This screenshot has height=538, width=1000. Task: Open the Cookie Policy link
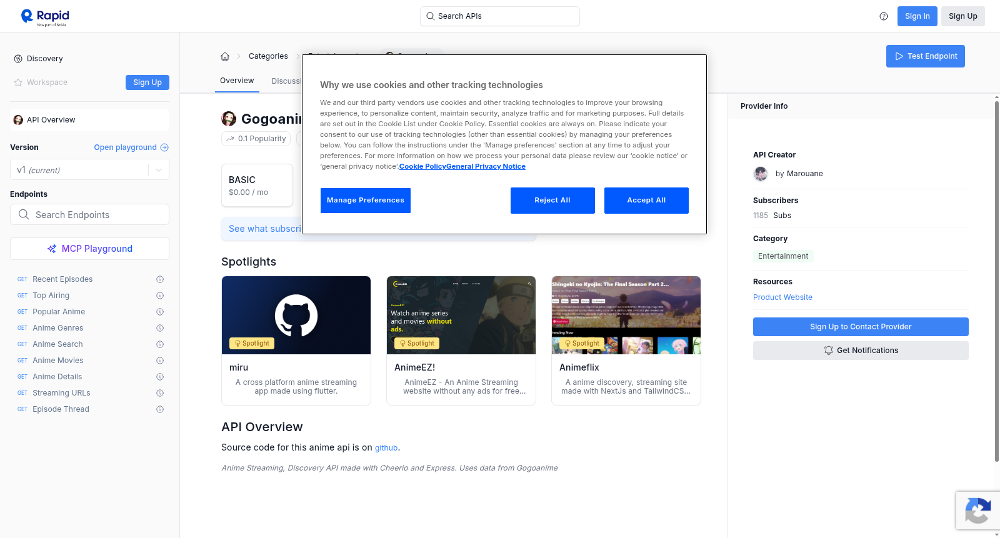tap(422, 167)
